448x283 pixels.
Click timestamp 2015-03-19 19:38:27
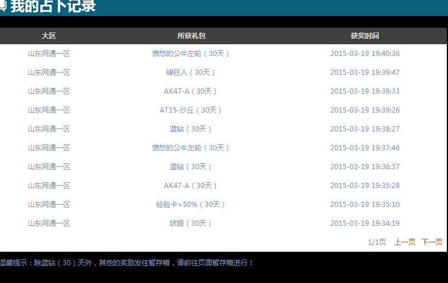[365, 129]
